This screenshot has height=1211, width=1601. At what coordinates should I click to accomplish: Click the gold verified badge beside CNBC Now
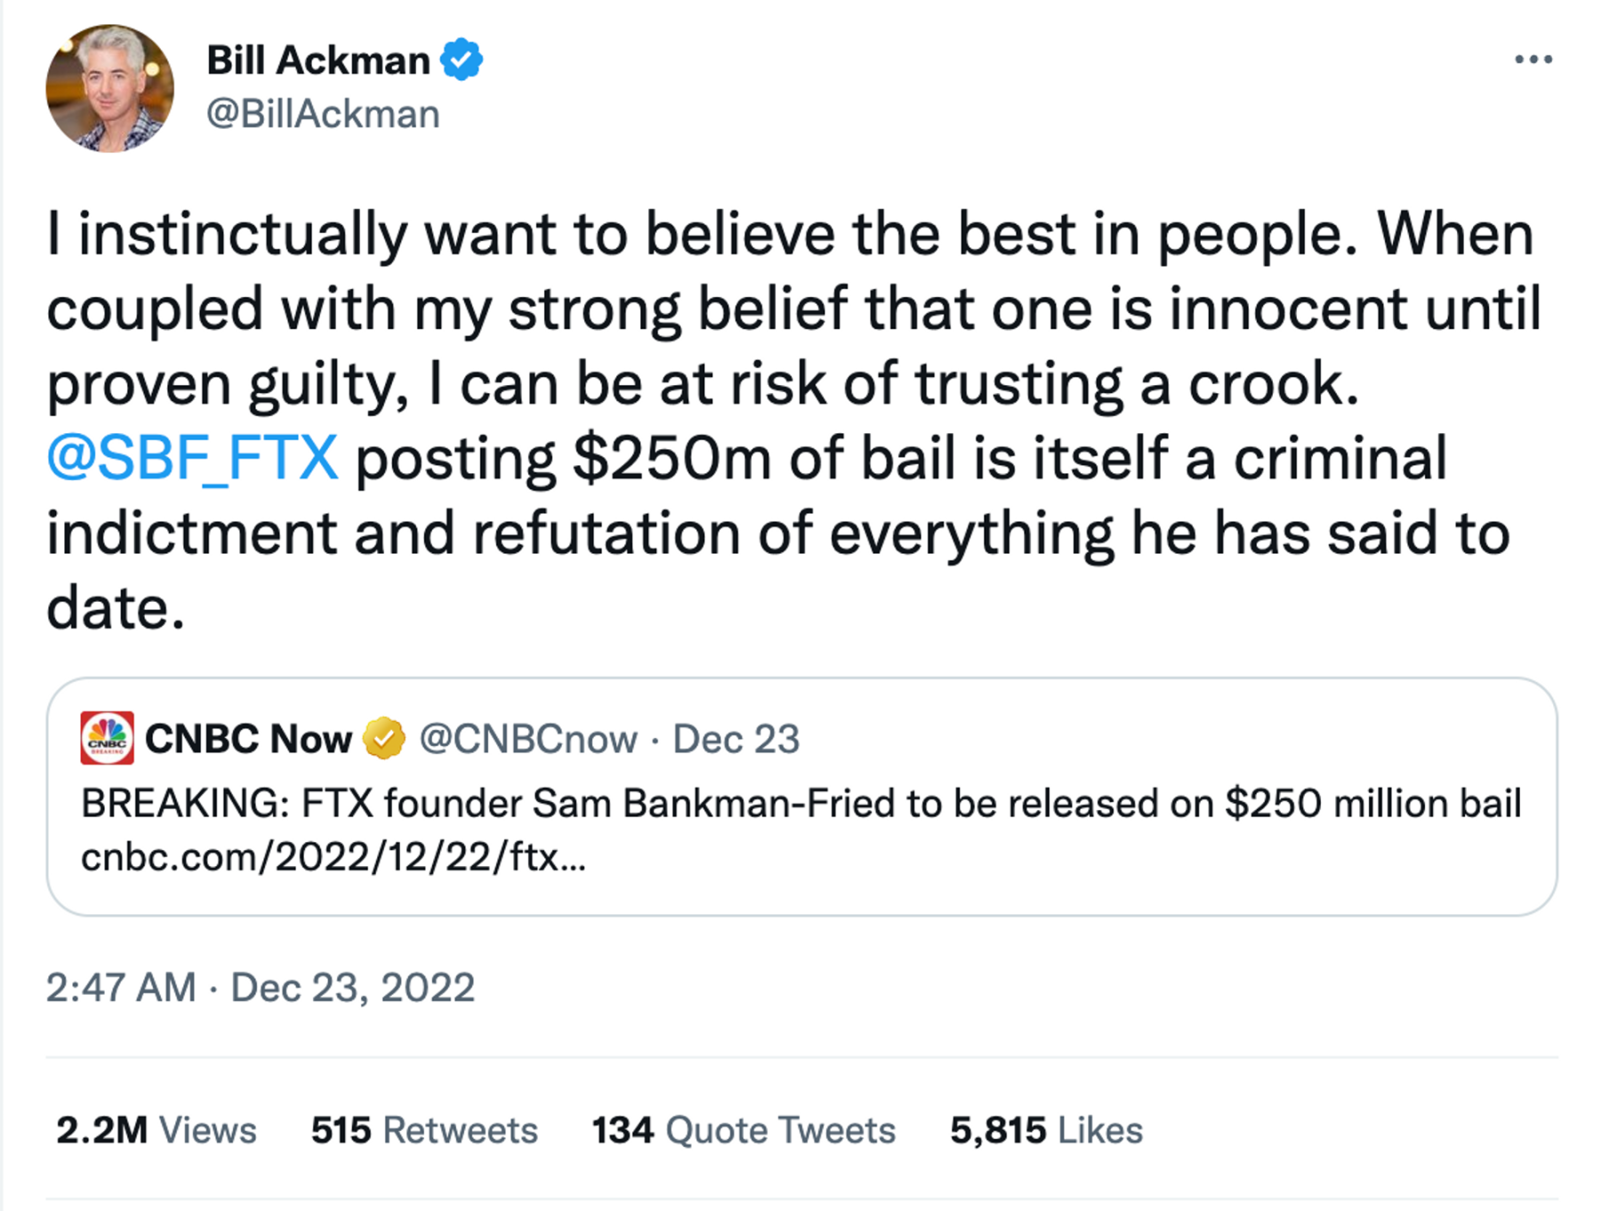[x=386, y=736]
